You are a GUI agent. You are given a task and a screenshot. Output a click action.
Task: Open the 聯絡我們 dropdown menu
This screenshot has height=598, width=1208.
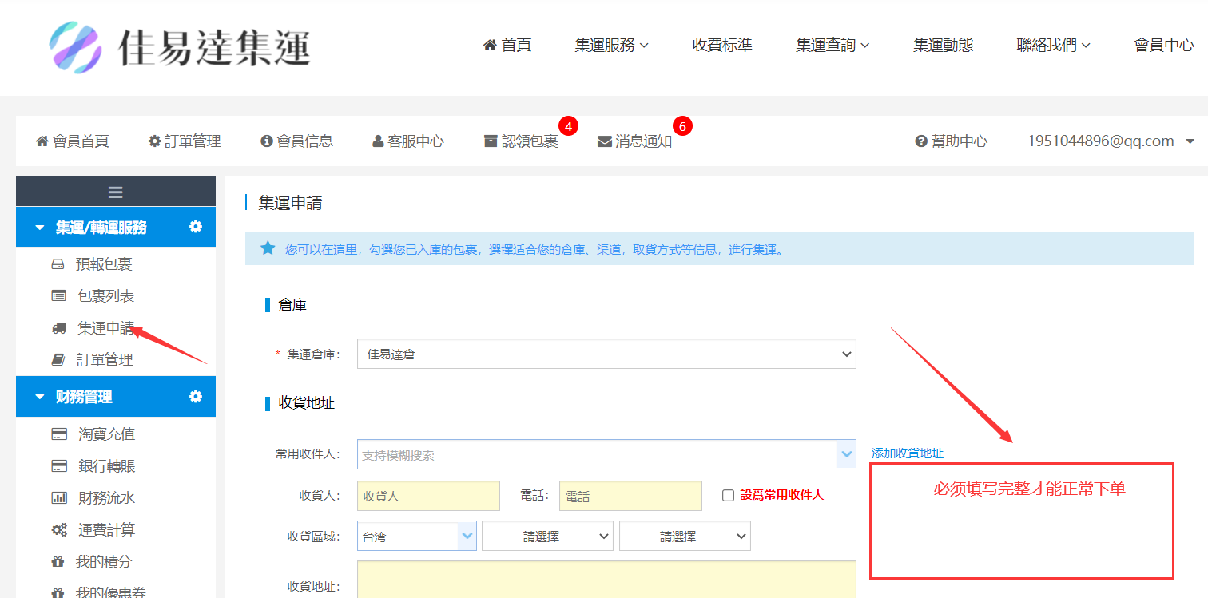[x=1054, y=46]
